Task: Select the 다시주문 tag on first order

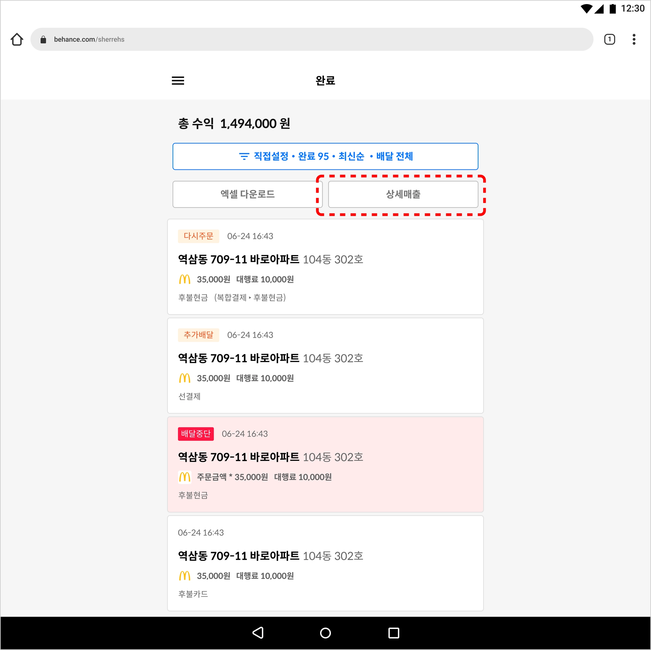Action: [198, 236]
